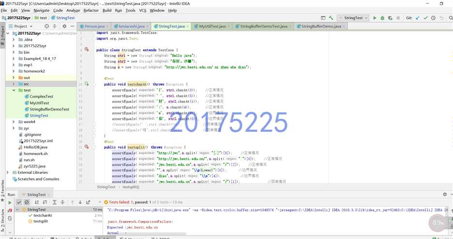This screenshot has width=453, height=239.
Task: Commit changes using the Git checkmark icon
Action: point(425,18)
